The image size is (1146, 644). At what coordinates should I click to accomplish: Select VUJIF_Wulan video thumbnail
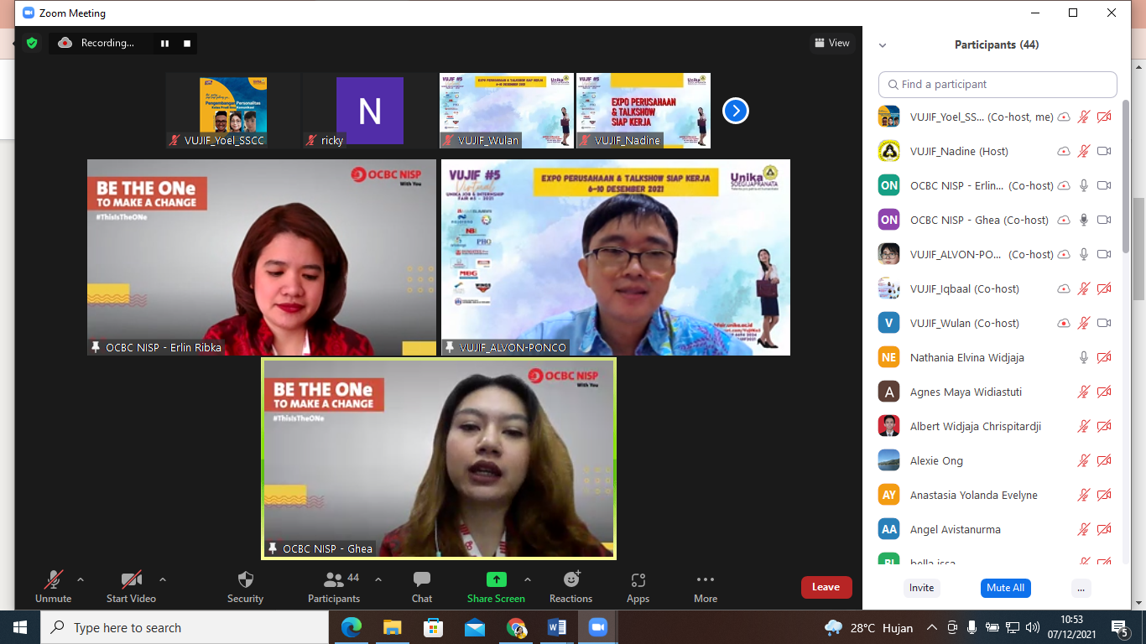[507, 111]
